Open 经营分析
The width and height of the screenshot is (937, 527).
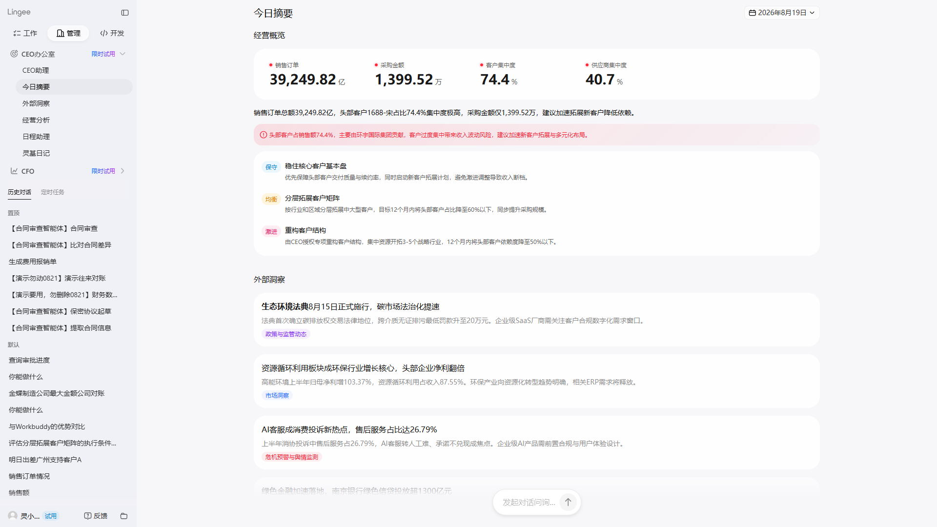pos(74,120)
